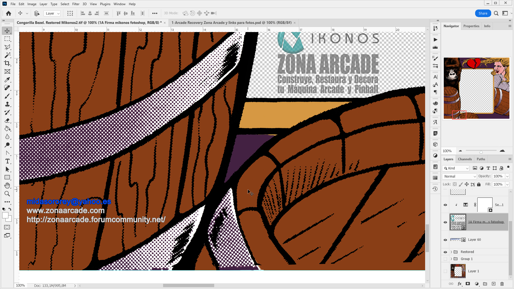Hide the Restored group visibility

pyautogui.click(x=445, y=252)
